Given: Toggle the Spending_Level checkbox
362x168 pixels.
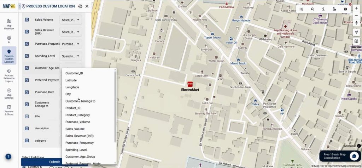Looking at the screenshot, I should (x=27, y=56).
